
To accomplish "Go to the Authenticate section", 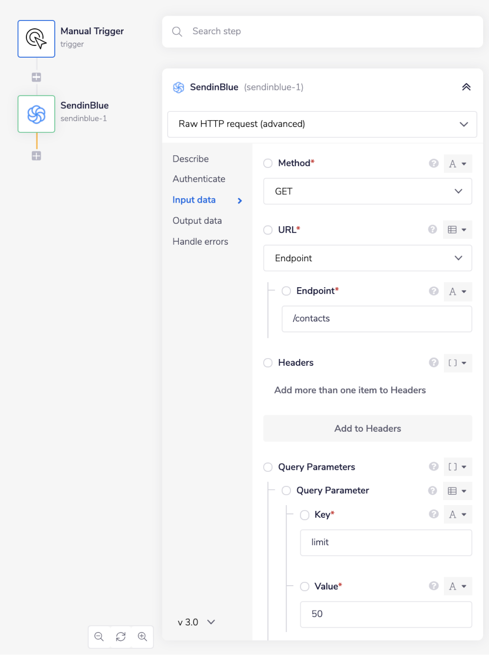I will [x=199, y=179].
